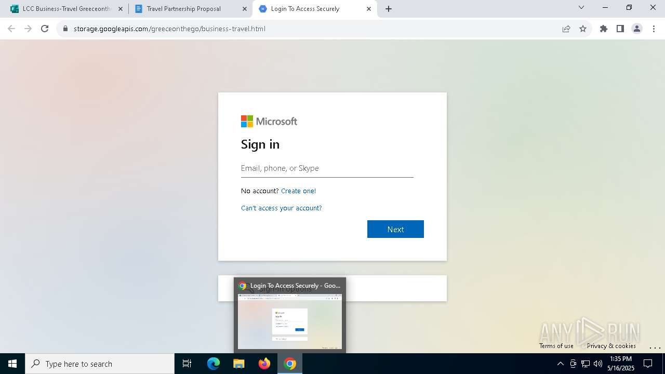The width and height of the screenshot is (665, 374).
Task: Open File Explorer from taskbar
Action: click(239, 364)
